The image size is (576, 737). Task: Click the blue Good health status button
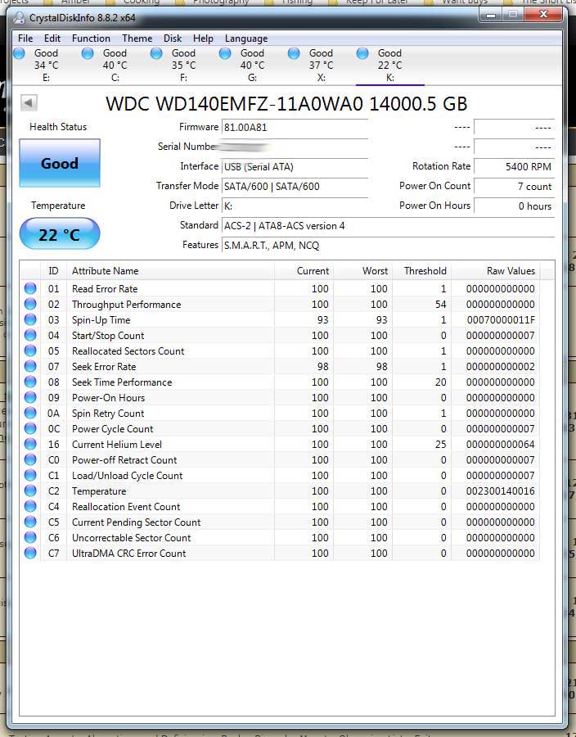pos(60,163)
